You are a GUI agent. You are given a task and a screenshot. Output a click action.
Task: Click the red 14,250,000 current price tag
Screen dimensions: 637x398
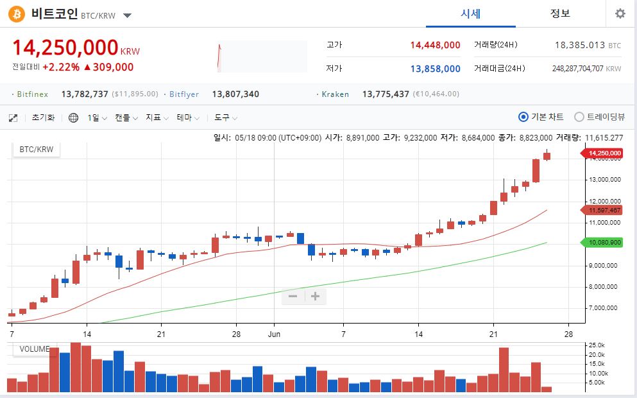click(602, 153)
